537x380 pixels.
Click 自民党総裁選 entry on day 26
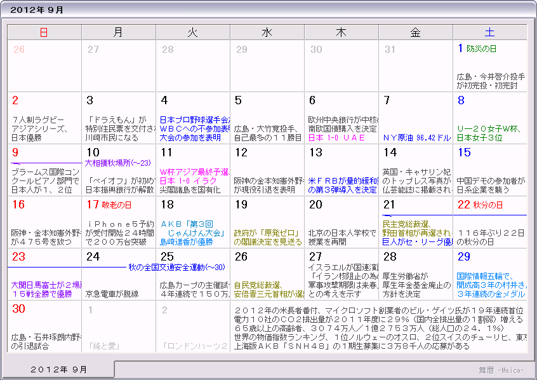[268, 290]
